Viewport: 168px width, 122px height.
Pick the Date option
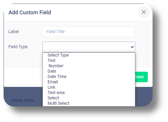(89, 71)
